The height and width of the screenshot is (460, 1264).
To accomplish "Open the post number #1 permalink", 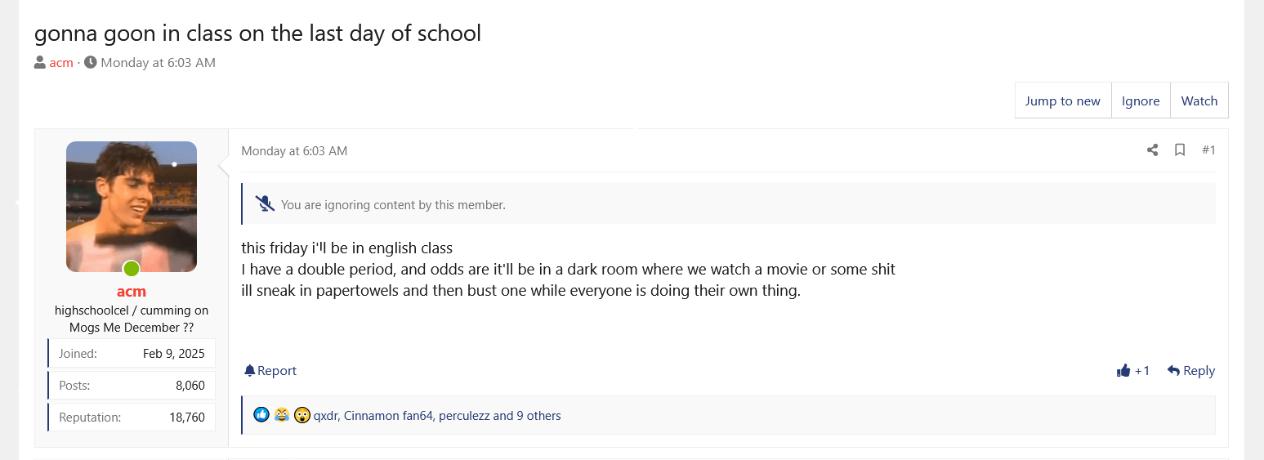I will pos(1208,150).
